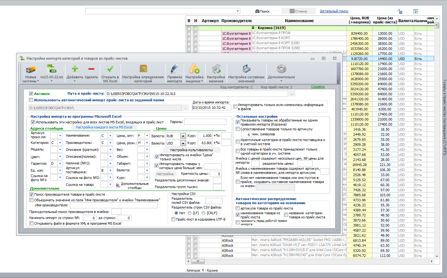Enable automatic price-list import from folder
Viewport: 447px width, 278px height.
click(31, 100)
